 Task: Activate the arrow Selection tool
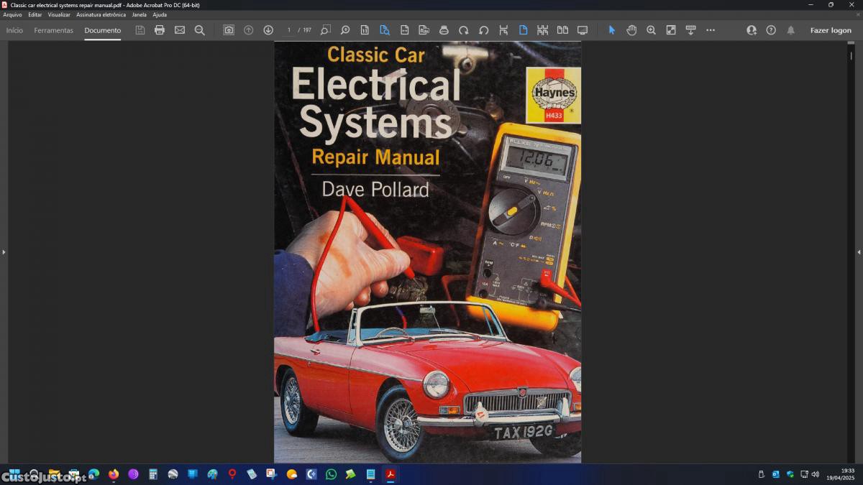[x=612, y=30]
